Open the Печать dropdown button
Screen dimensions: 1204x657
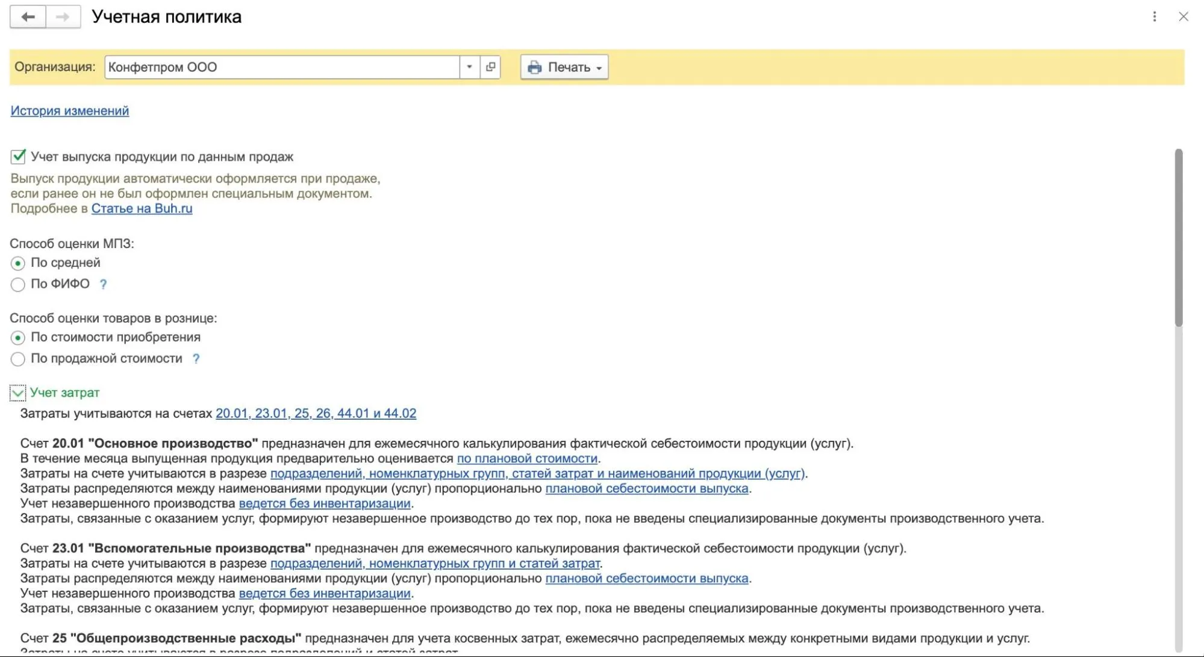tap(564, 67)
